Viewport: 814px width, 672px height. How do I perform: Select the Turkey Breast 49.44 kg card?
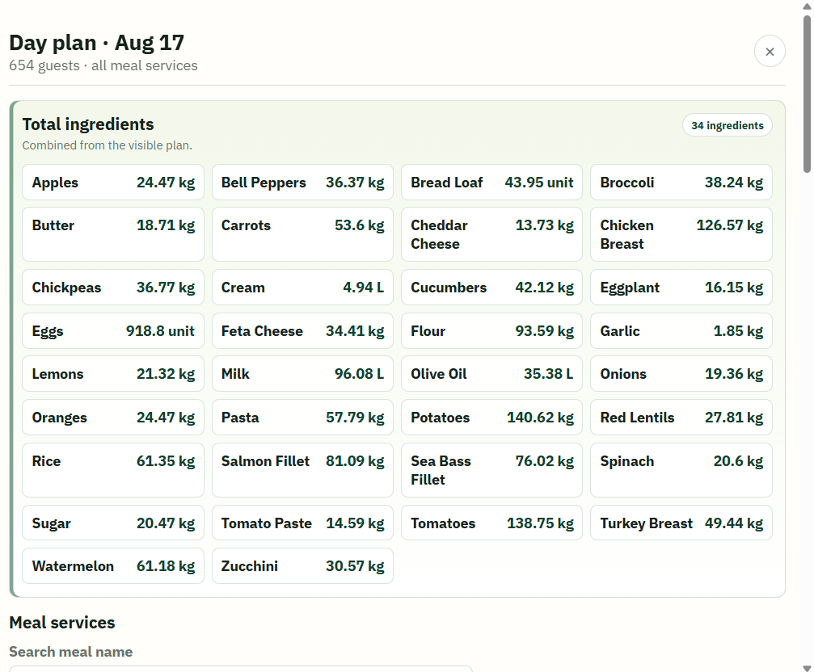click(x=681, y=523)
